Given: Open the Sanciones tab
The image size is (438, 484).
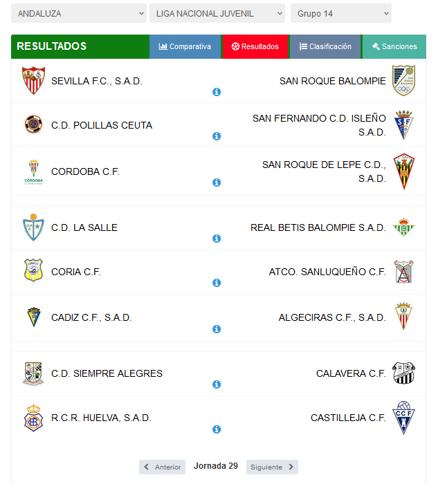Looking at the screenshot, I should coord(394,46).
